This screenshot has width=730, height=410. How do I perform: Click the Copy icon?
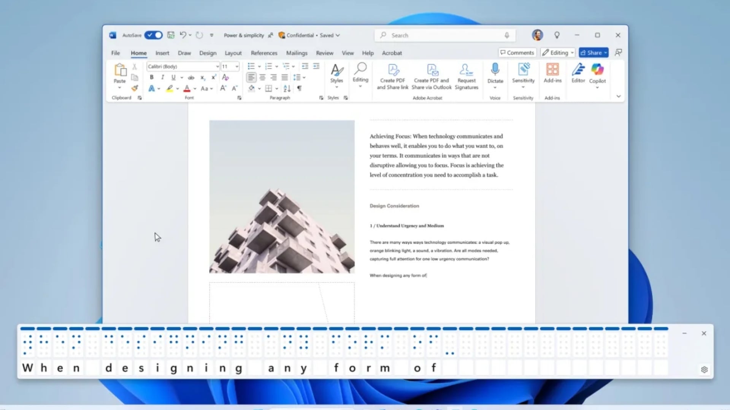134,77
